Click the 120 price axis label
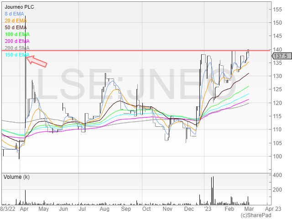This screenshot has width=292, height=219. click(277, 103)
